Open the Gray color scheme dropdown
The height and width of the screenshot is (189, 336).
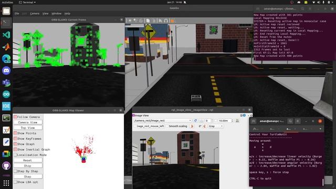click(216, 126)
